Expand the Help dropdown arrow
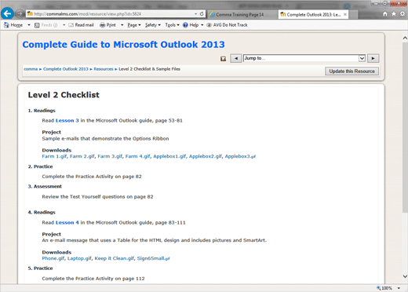This screenshot has width=408, height=292. (202, 25)
